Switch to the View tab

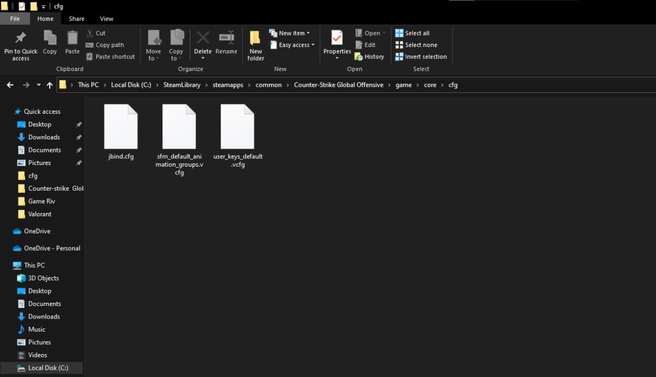107,19
